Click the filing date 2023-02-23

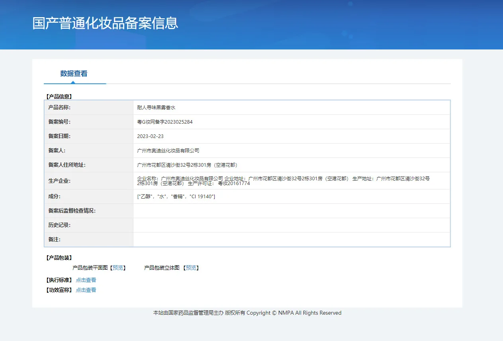click(x=150, y=136)
